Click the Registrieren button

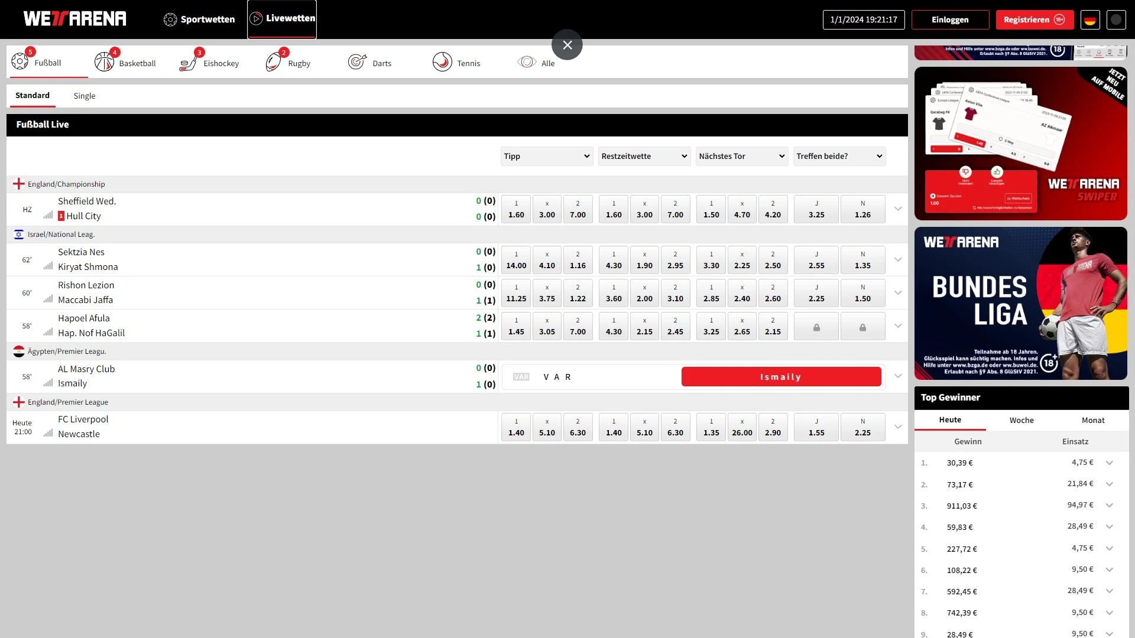tap(1035, 19)
